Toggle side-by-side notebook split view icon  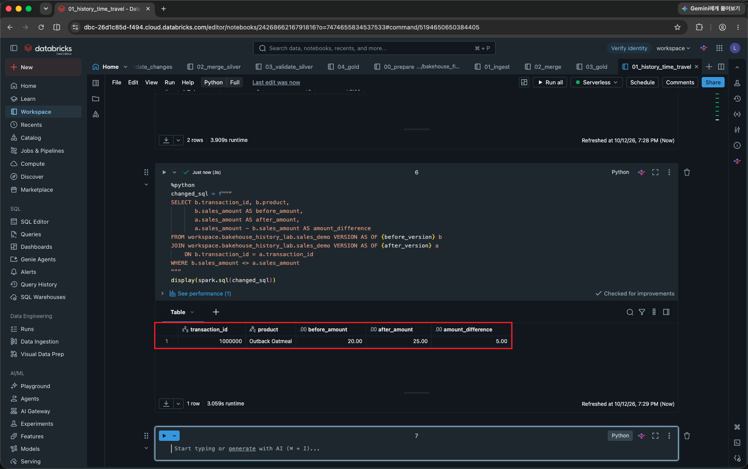tap(721, 67)
